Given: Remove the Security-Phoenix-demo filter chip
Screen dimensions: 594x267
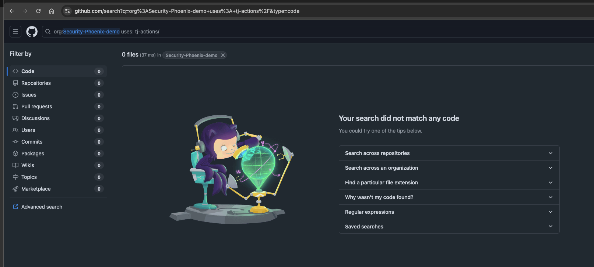Looking at the screenshot, I should tap(222, 55).
